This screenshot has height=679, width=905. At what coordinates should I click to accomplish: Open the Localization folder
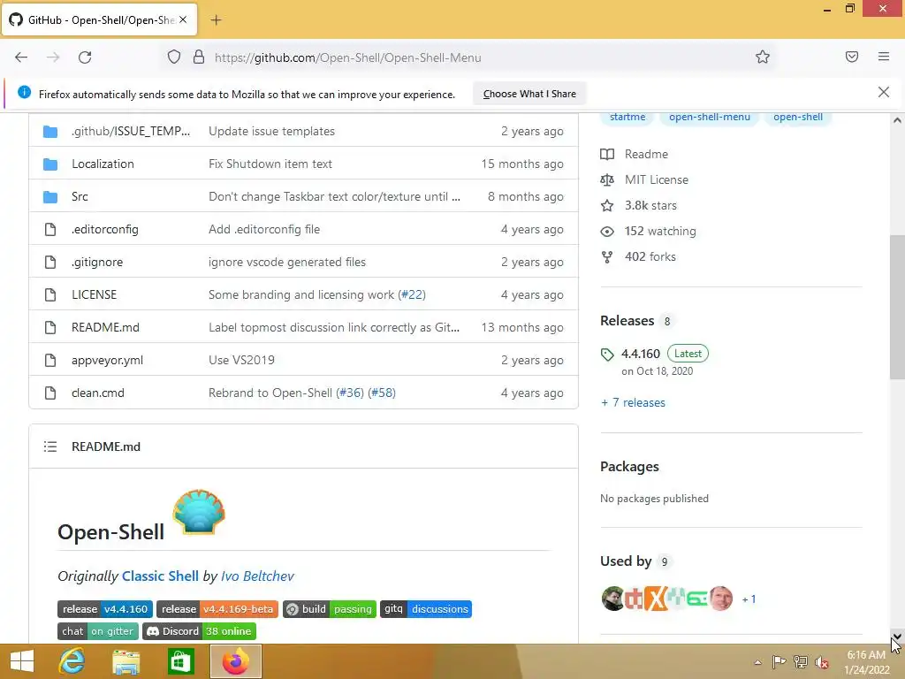tap(103, 164)
